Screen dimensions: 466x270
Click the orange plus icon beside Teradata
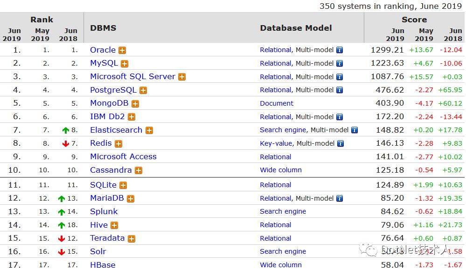[132, 238]
